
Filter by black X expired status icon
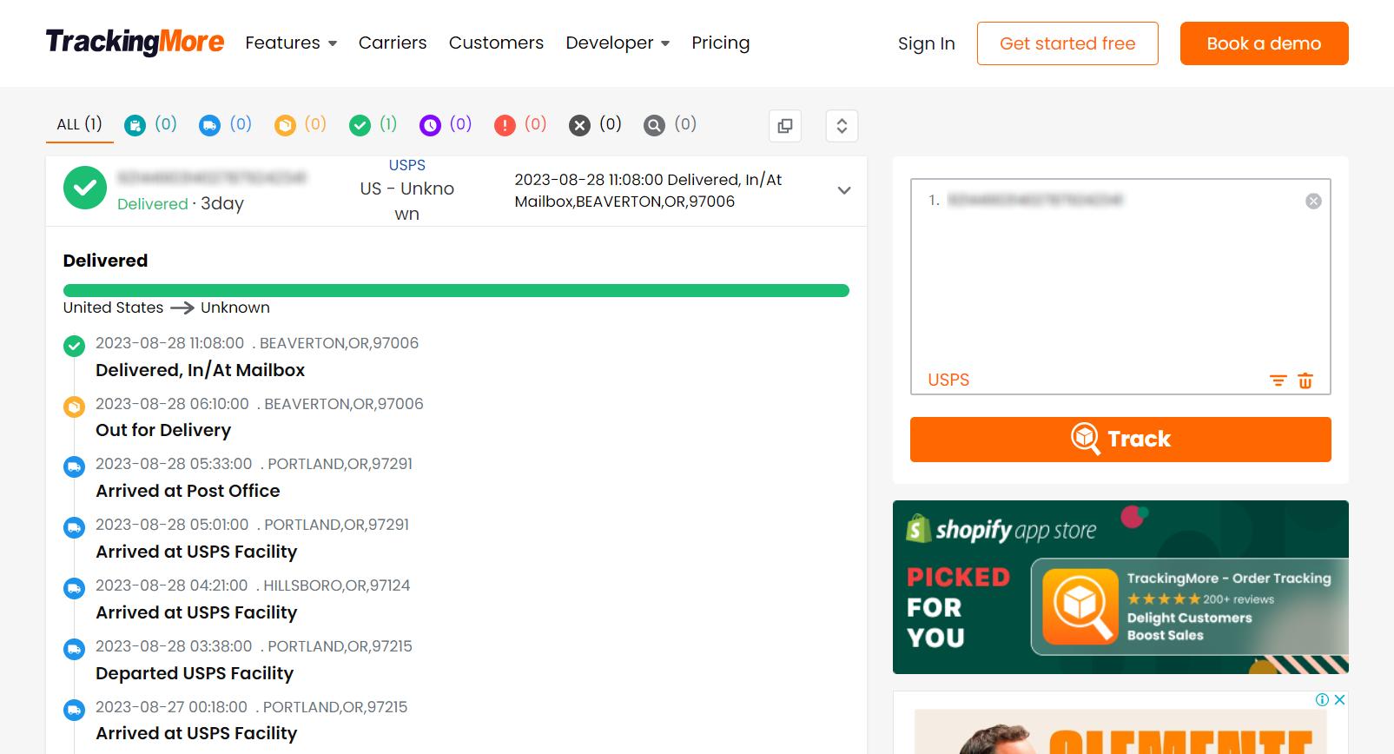[x=579, y=126]
